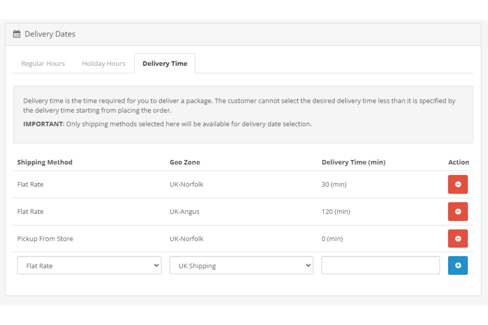
Task: Click the Action column header
Action: coord(458,162)
